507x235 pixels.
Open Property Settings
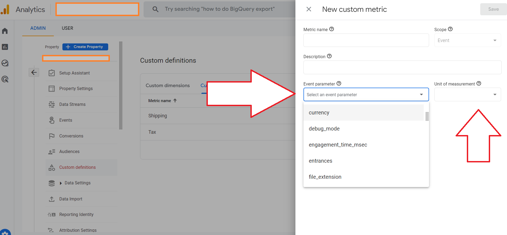point(76,88)
